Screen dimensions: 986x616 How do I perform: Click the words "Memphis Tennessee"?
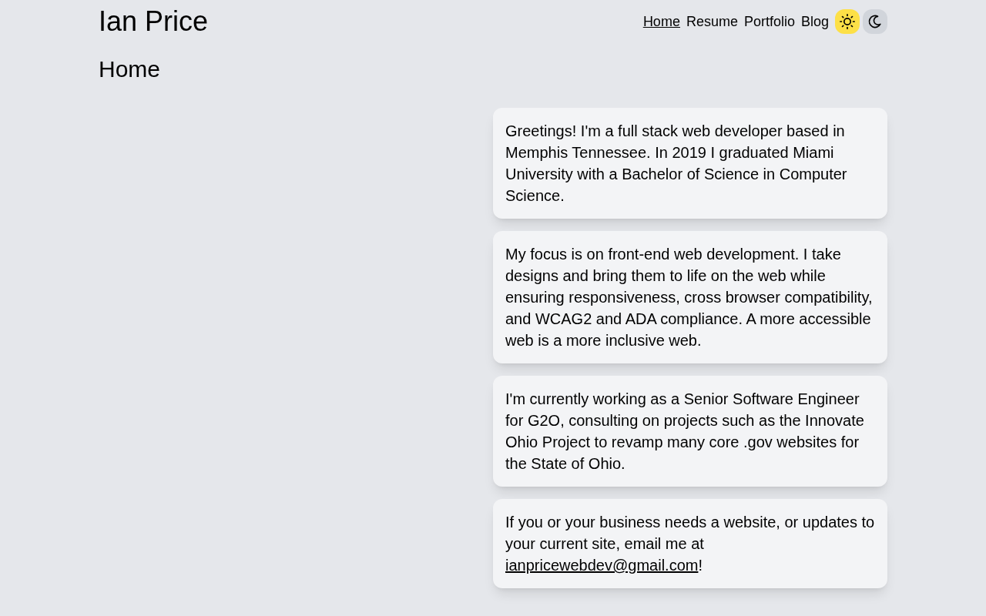(577, 152)
